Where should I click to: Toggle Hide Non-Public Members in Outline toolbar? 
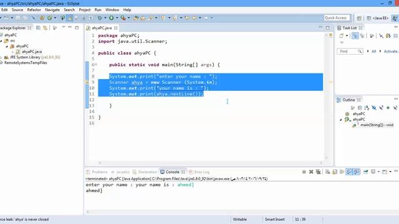coord(388,108)
